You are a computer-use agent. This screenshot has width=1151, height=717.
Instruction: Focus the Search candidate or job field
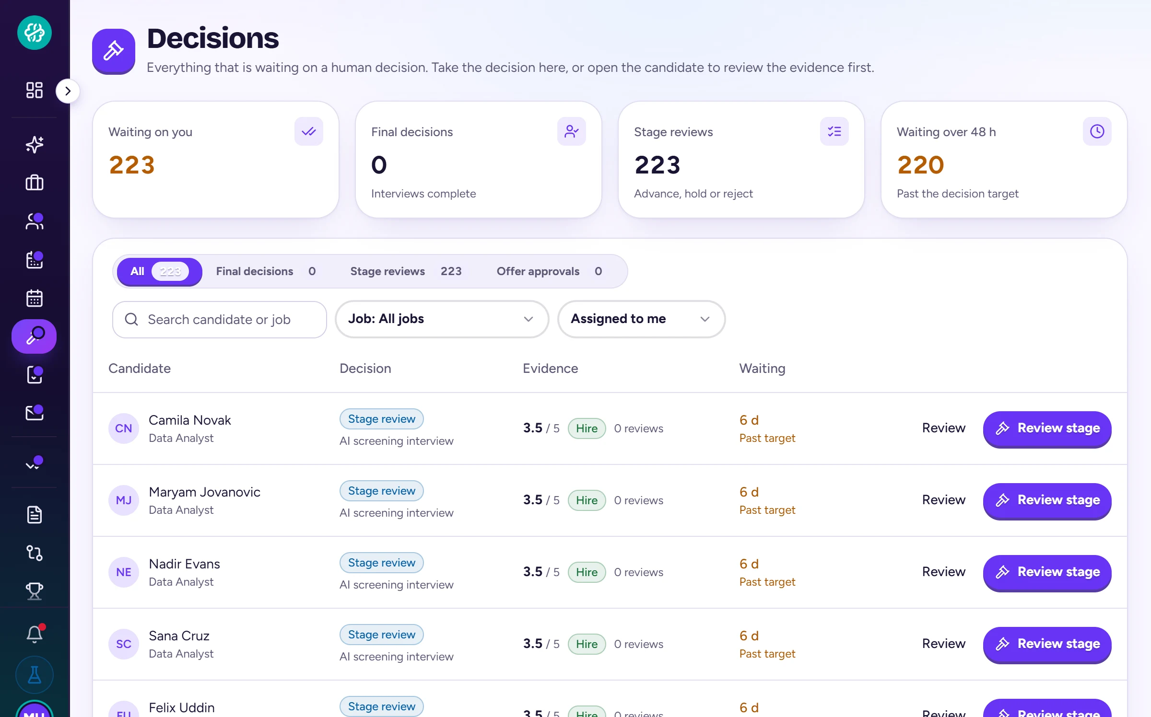[x=219, y=320]
